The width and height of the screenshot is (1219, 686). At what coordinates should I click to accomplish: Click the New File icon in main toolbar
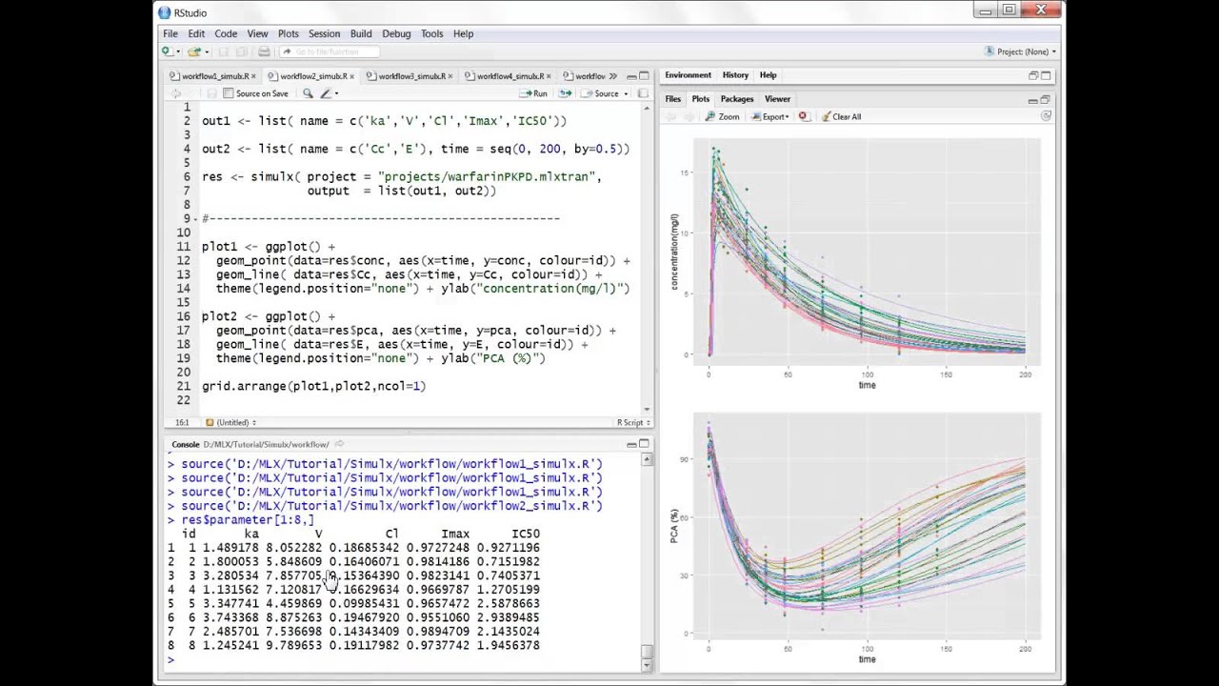(166, 51)
